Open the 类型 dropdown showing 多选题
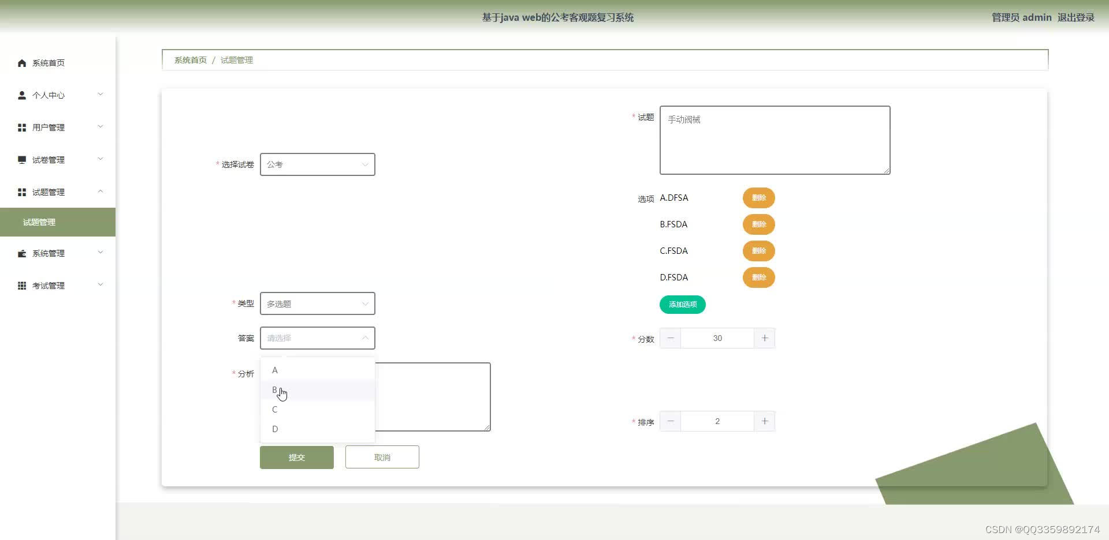The width and height of the screenshot is (1109, 540). [x=318, y=303]
